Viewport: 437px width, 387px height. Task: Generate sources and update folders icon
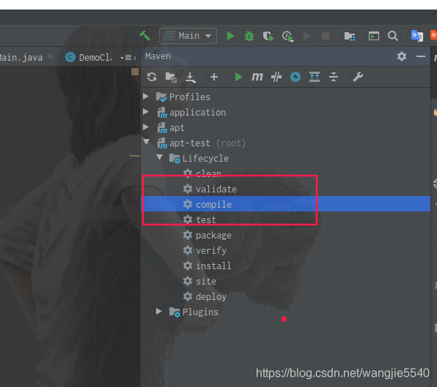171,78
